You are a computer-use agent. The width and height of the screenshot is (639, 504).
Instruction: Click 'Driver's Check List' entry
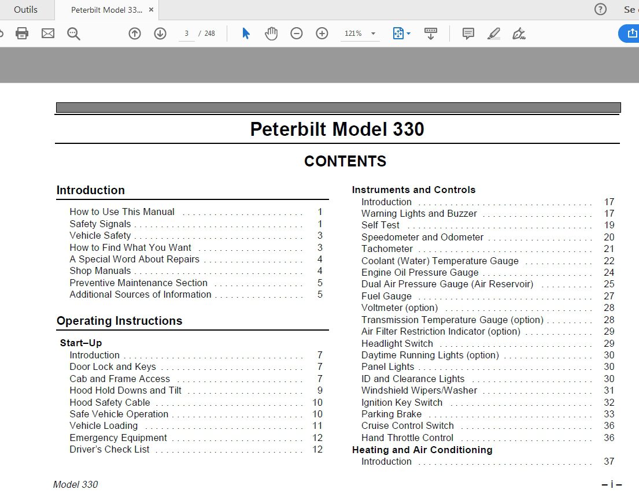click(110, 450)
